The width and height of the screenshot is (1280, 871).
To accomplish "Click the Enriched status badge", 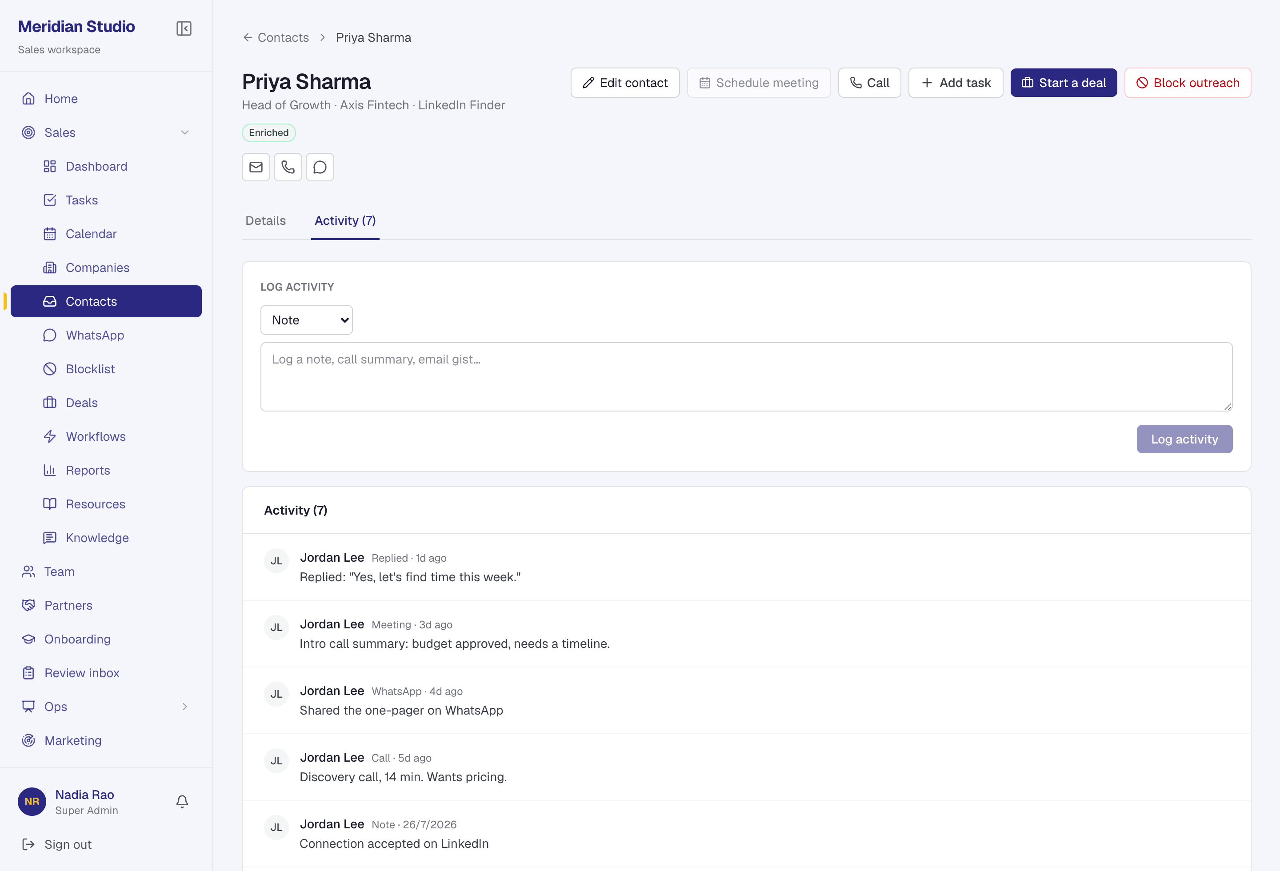I will (268, 133).
